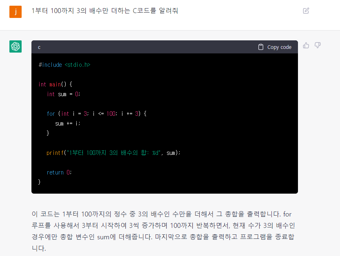Click the 'return 0;' line
The image size is (340, 256).
click(59, 172)
